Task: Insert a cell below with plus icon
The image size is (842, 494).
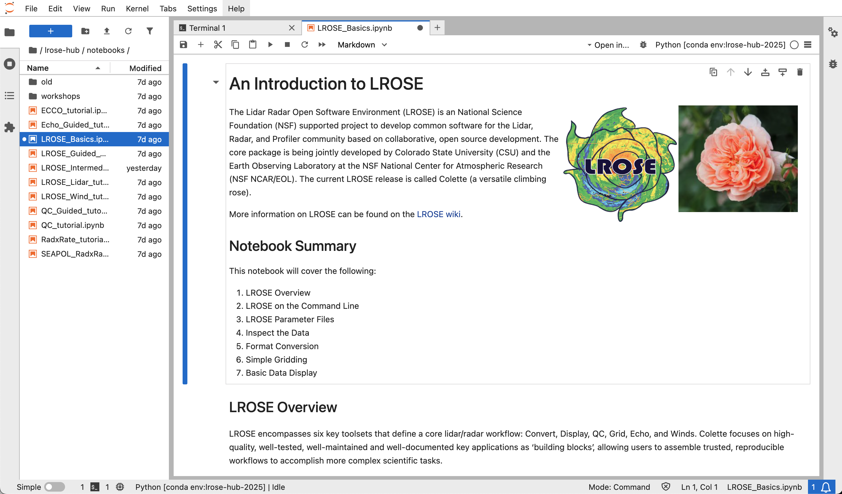Action: coord(201,45)
